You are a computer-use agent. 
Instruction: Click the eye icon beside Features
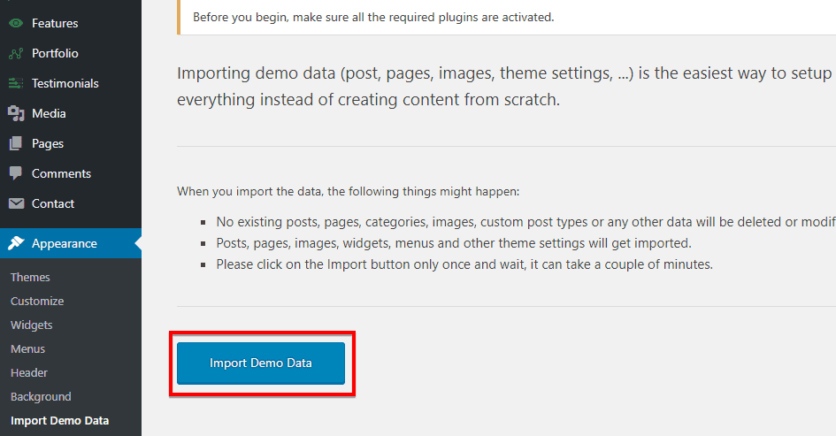16,23
